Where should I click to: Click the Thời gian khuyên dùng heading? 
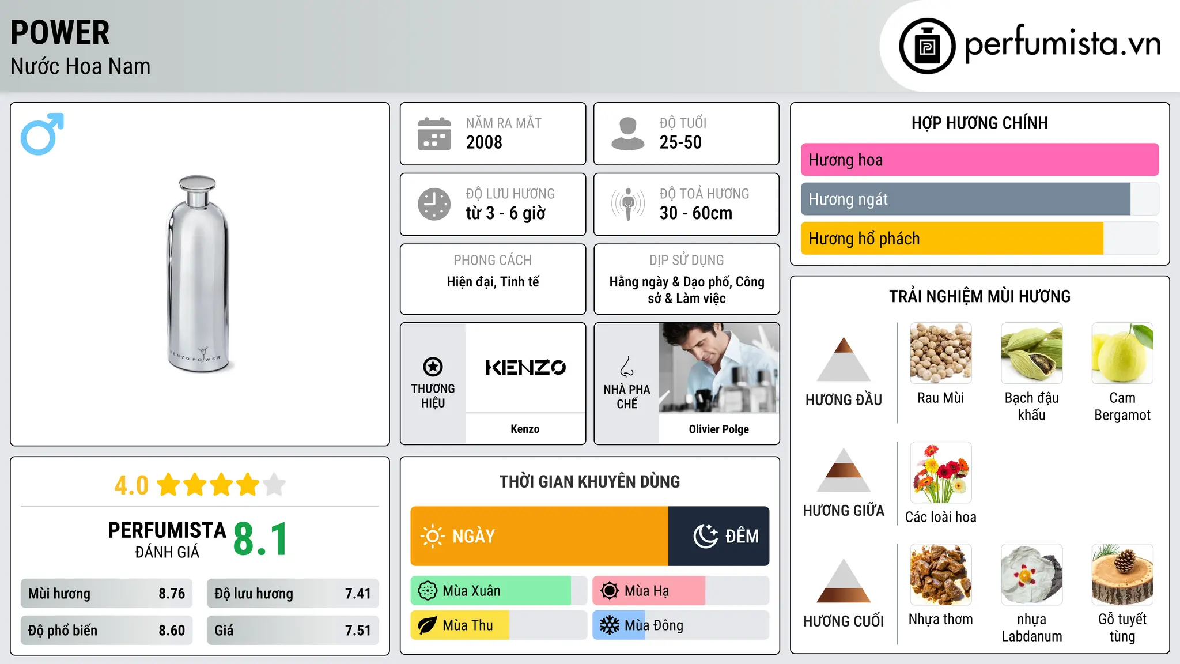pyautogui.click(x=589, y=482)
